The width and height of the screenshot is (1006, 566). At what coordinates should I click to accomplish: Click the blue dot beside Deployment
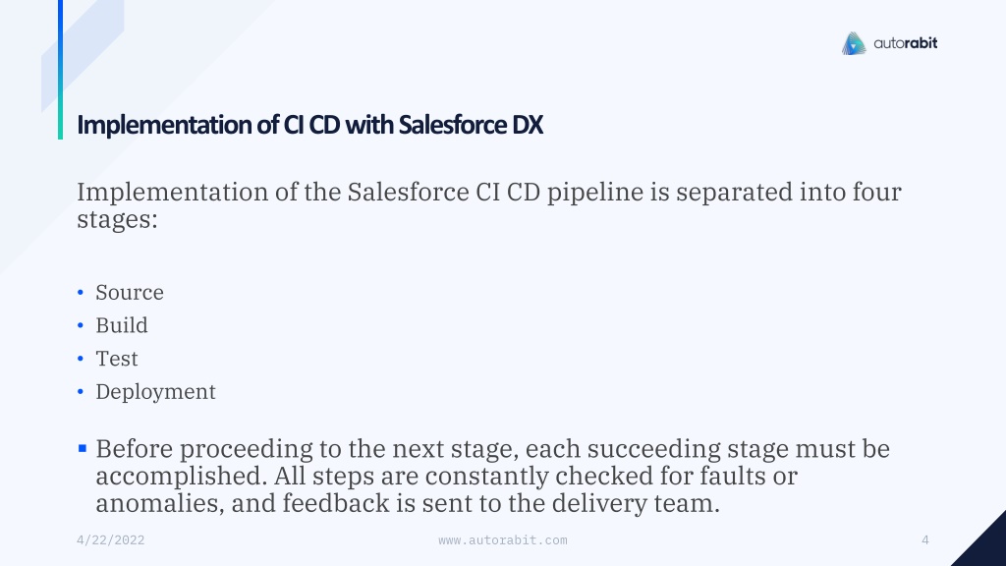(81, 391)
